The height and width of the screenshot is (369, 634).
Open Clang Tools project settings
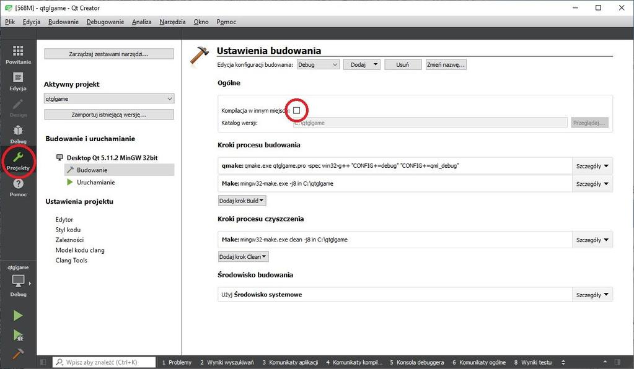71,261
